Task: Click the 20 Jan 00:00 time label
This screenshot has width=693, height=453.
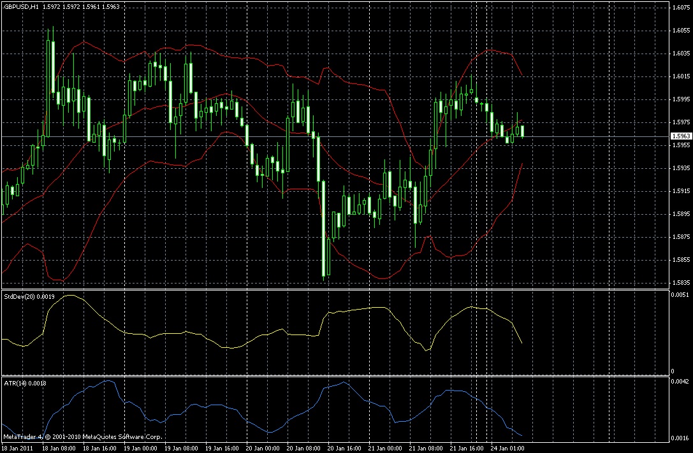Action: (x=263, y=449)
